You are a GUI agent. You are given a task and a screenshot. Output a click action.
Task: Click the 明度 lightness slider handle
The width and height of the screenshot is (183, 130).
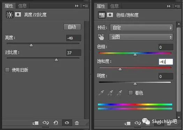pyautogui.click(x=135, y=84)
